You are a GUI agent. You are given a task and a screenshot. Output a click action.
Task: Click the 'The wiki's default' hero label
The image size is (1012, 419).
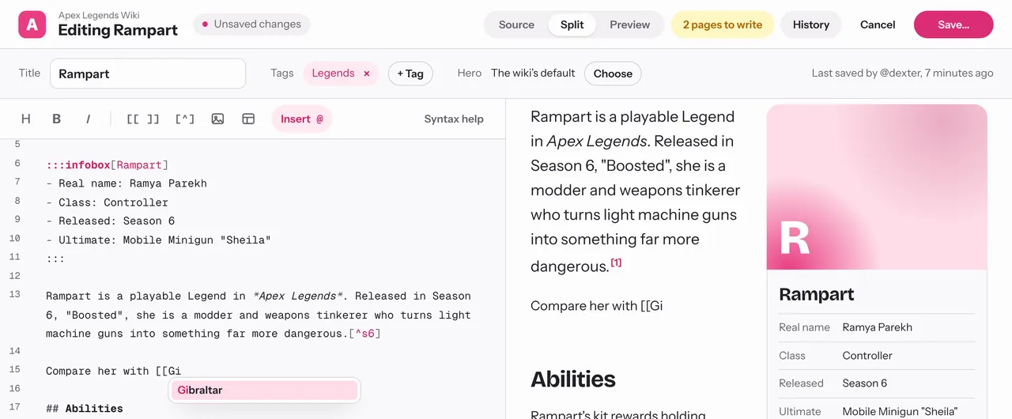[533, 73]
